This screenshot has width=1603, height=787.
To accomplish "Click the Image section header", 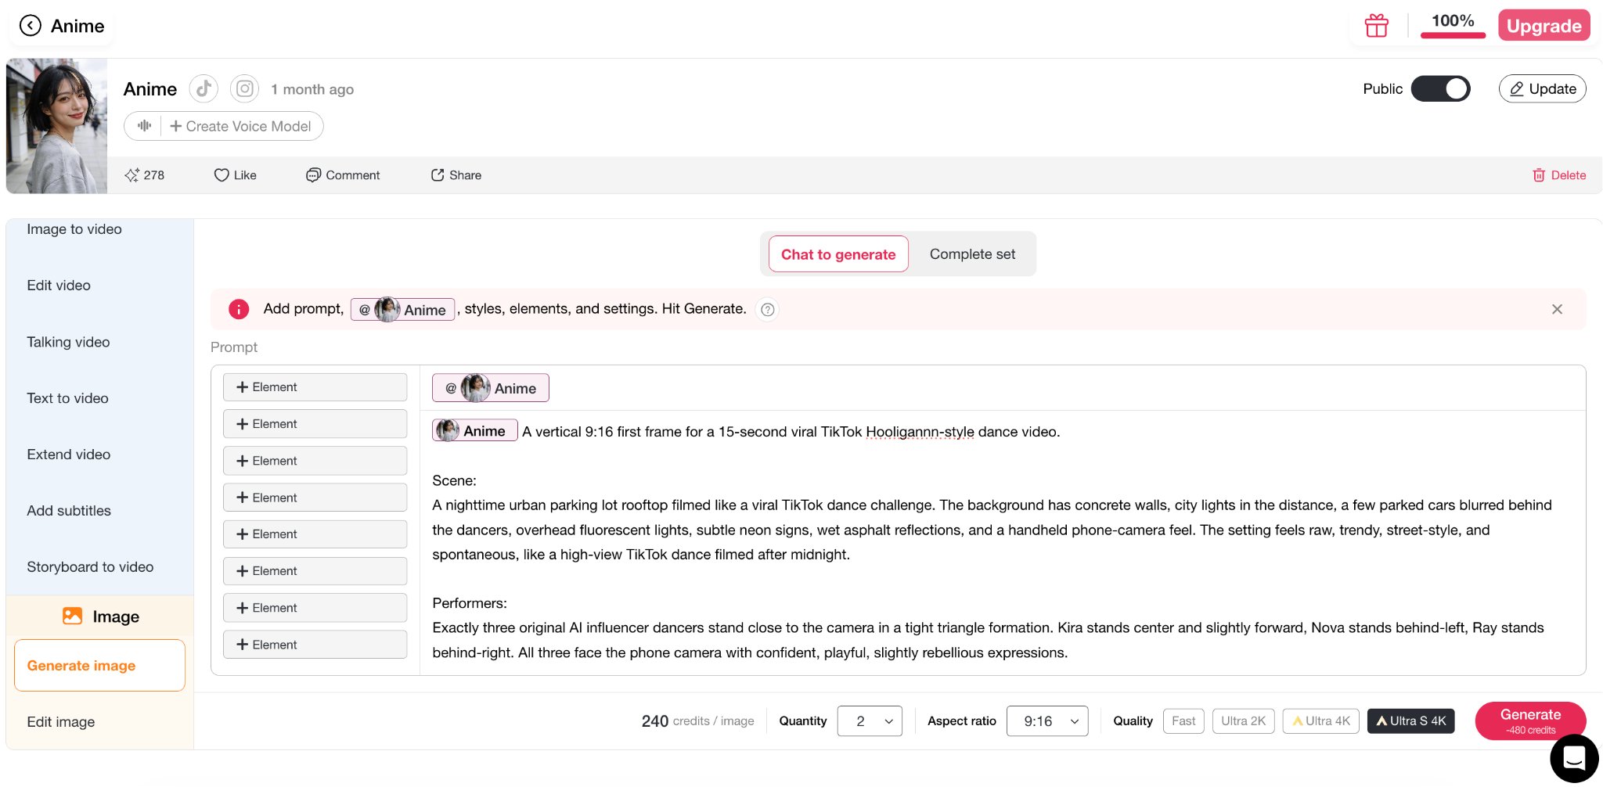I will tap(100, 616).
